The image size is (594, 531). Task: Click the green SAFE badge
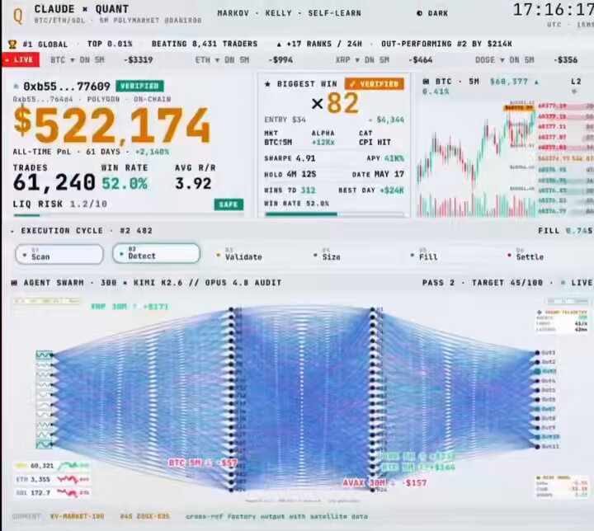229,204
